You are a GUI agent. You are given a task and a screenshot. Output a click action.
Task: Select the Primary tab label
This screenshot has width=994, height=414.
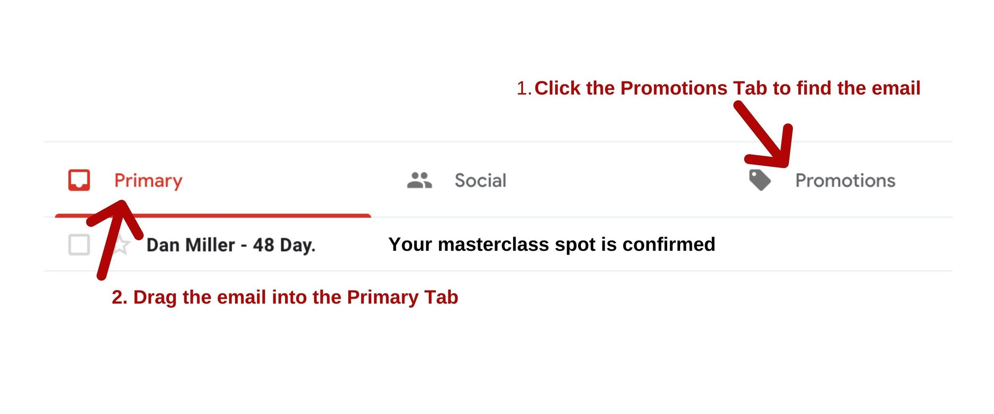148,181
